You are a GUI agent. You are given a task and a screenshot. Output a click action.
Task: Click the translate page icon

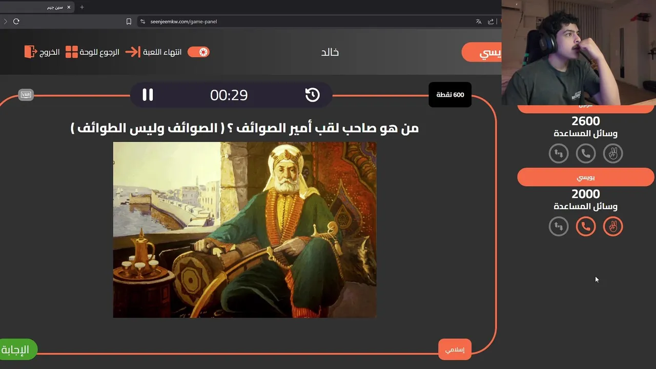(479, 22)
